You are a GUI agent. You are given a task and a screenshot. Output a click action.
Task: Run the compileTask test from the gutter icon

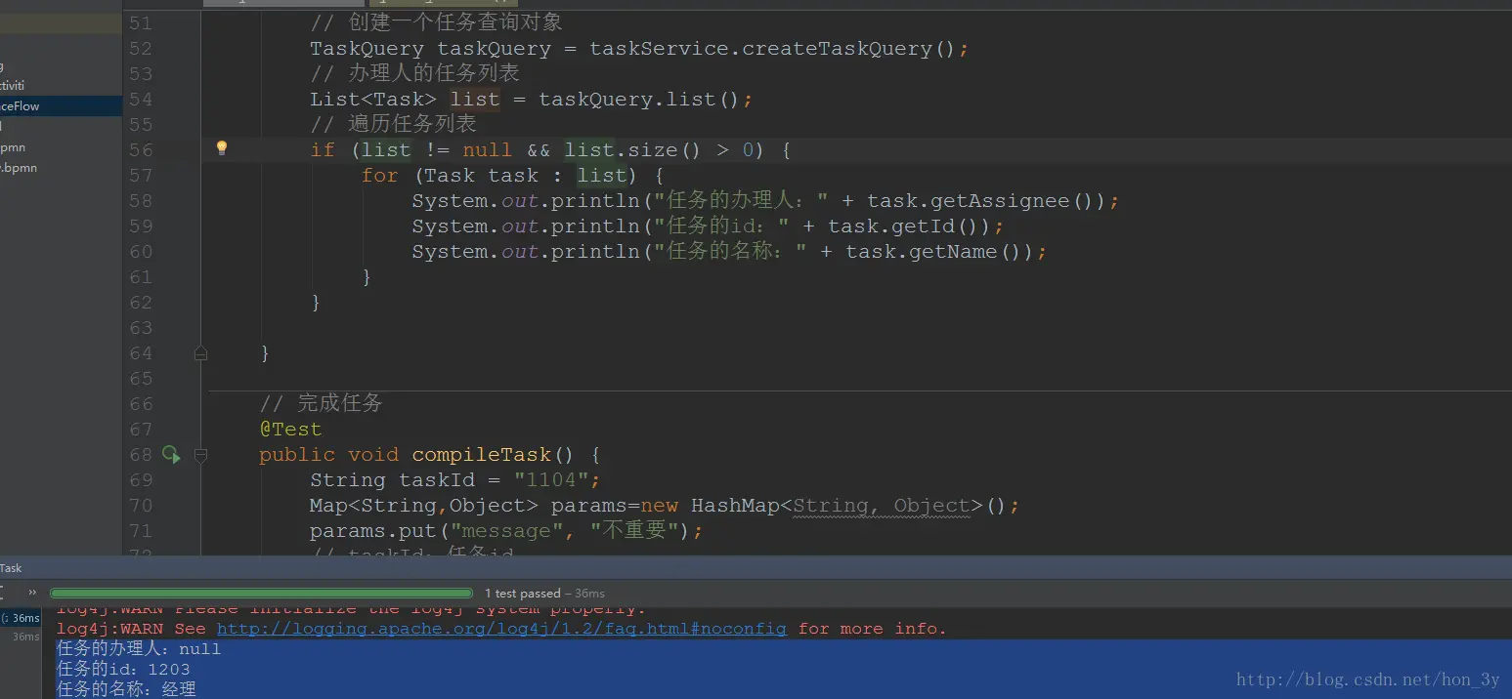point(171,454)
